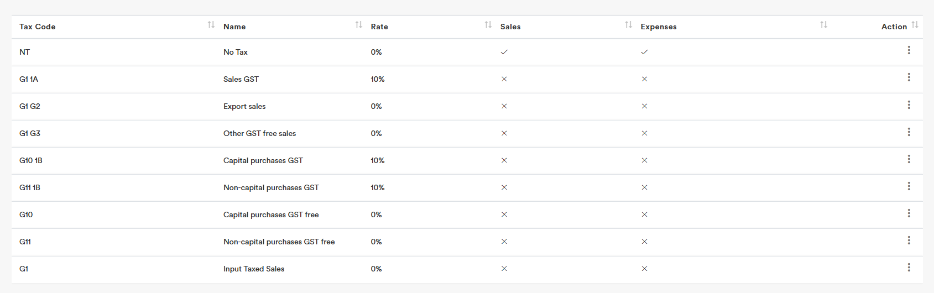
Task: Click the Expenses column header label
Action: coord(658,27)
